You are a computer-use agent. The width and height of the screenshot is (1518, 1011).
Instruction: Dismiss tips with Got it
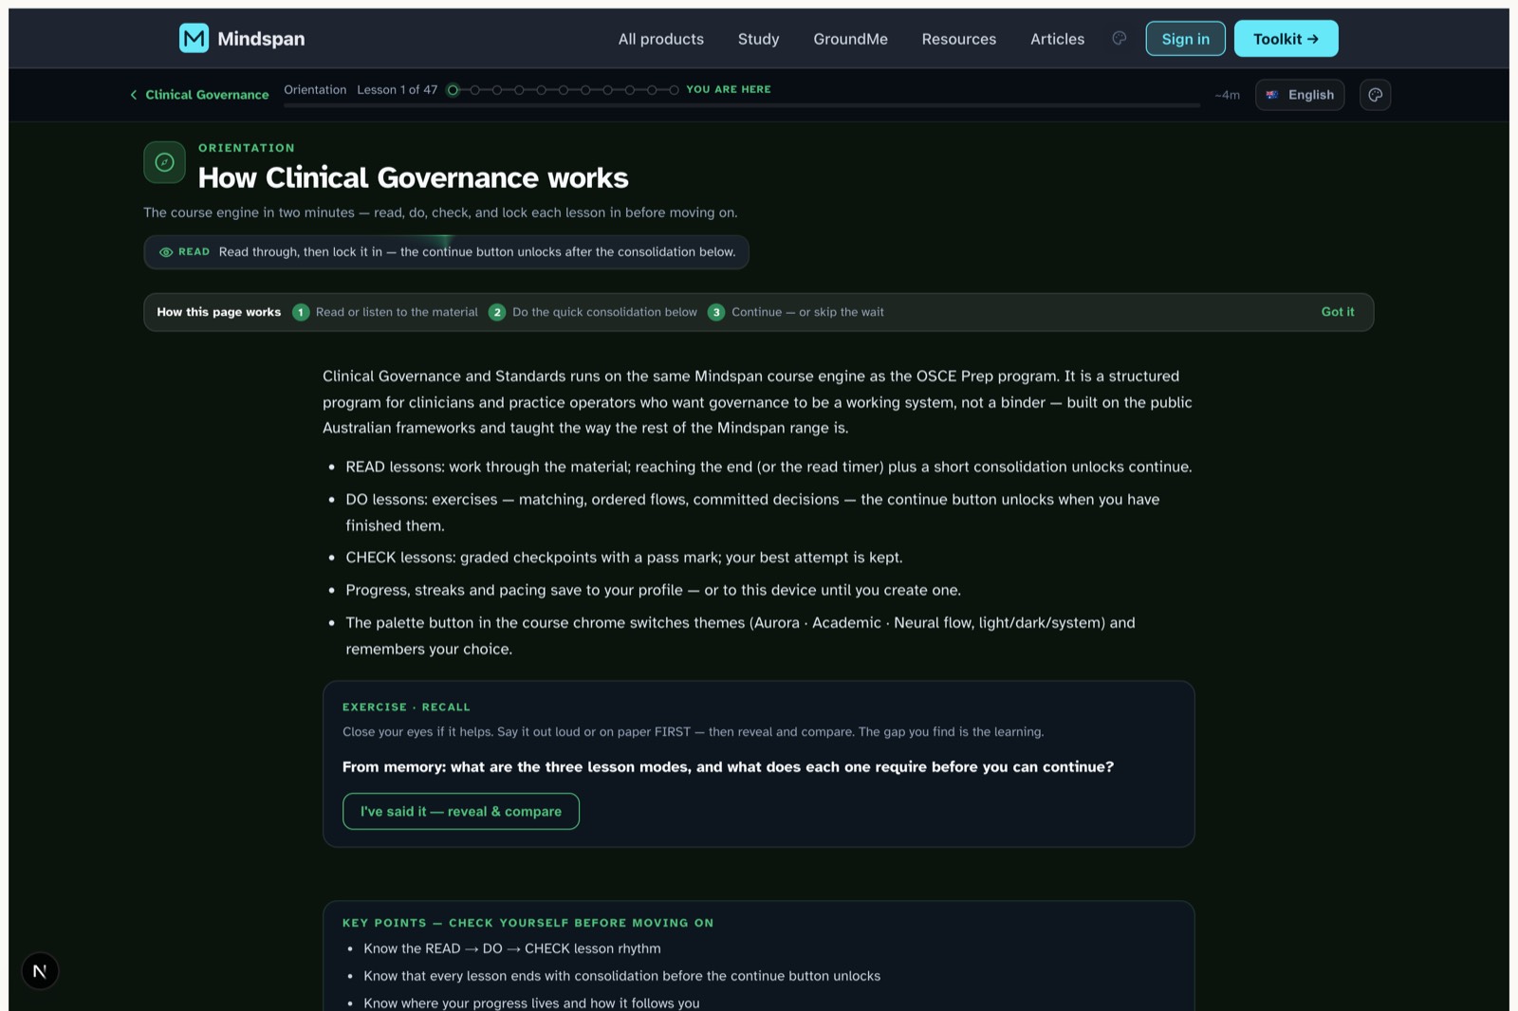click(1338, 312)
